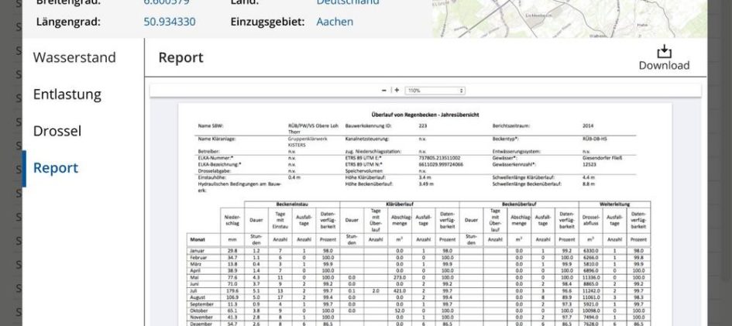The width and height of the screenshot is (732, 326).
Task: Follow the Aachen Einzugsgebiet link
Action: tap(335, 22)
